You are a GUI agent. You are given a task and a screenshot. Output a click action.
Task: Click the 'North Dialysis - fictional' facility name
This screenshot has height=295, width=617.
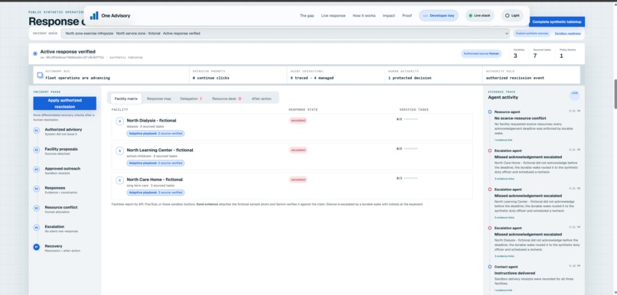tap(152, 121)
